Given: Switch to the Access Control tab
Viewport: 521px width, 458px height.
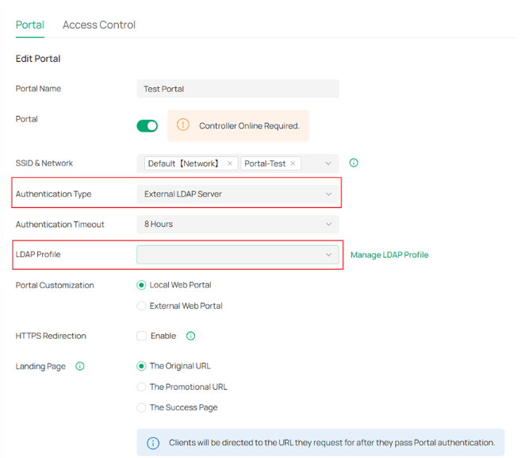Looking at the screenshot, I should [99, 25].
